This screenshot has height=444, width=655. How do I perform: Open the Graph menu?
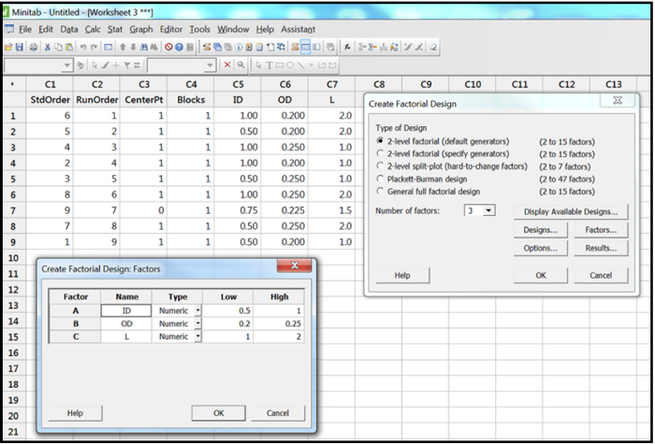(x=141, y=30)
